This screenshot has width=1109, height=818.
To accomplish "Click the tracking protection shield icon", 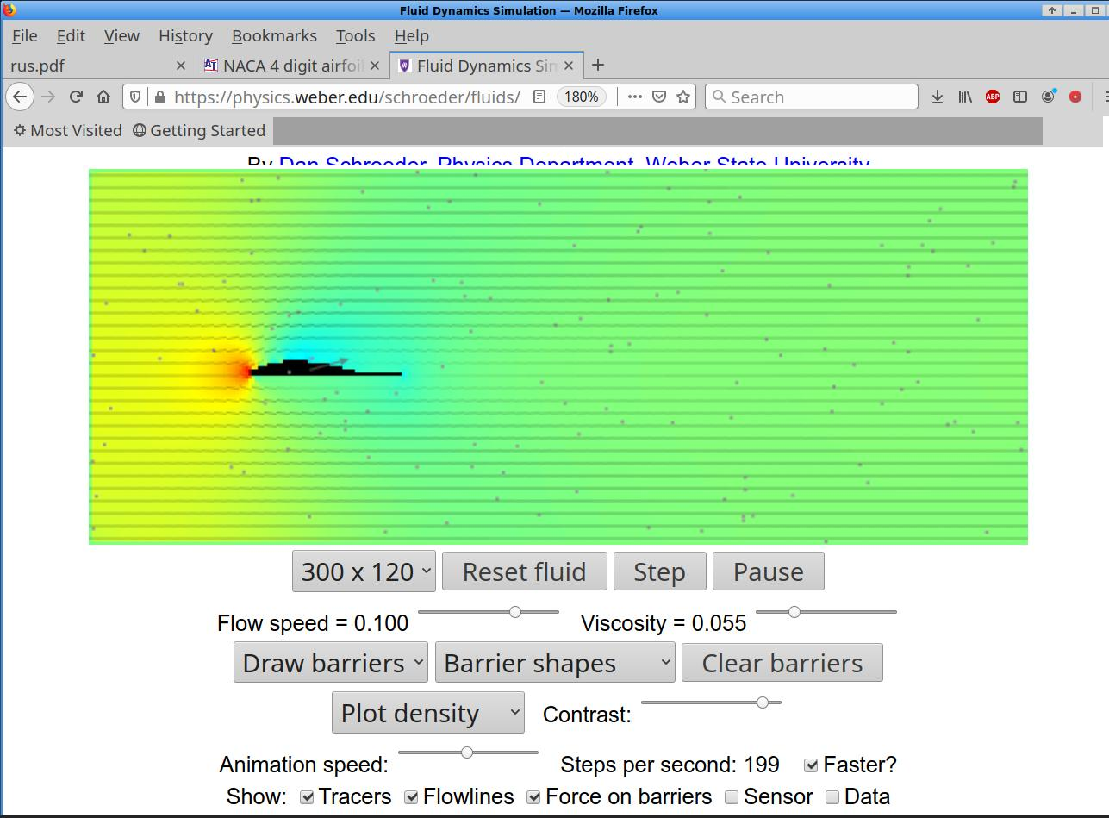I will click(135, 97).
